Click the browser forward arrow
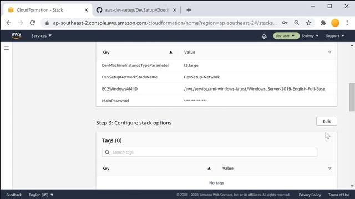Image resolution: width=355 pixels, height=199 pixels. pos(21,23)
